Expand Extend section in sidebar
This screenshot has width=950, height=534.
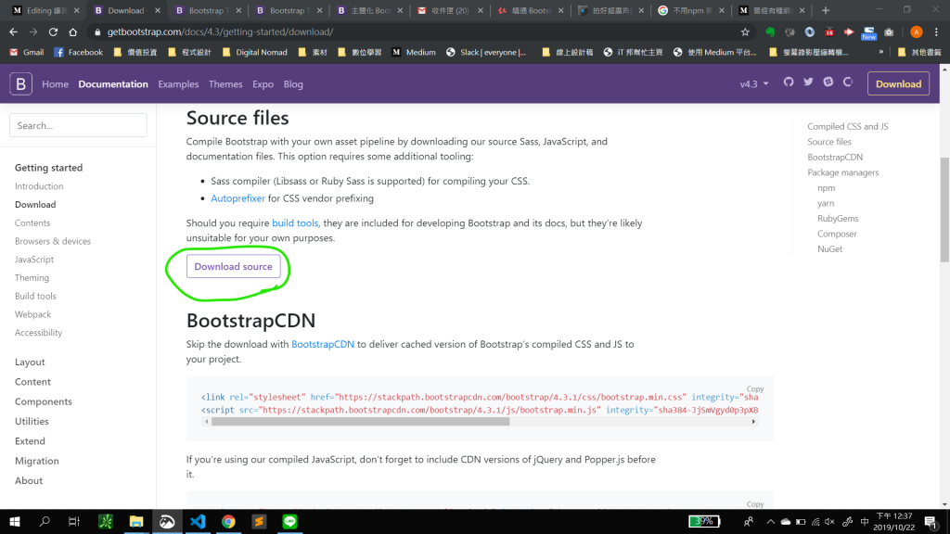30,441
